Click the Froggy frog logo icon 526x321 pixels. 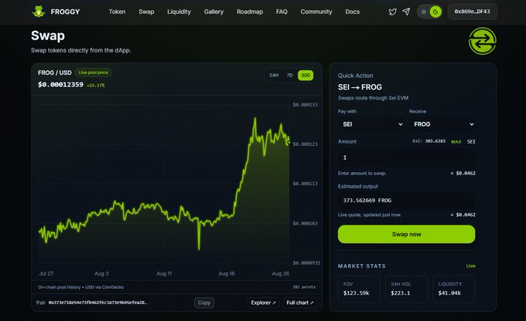(x=39, y=12)
